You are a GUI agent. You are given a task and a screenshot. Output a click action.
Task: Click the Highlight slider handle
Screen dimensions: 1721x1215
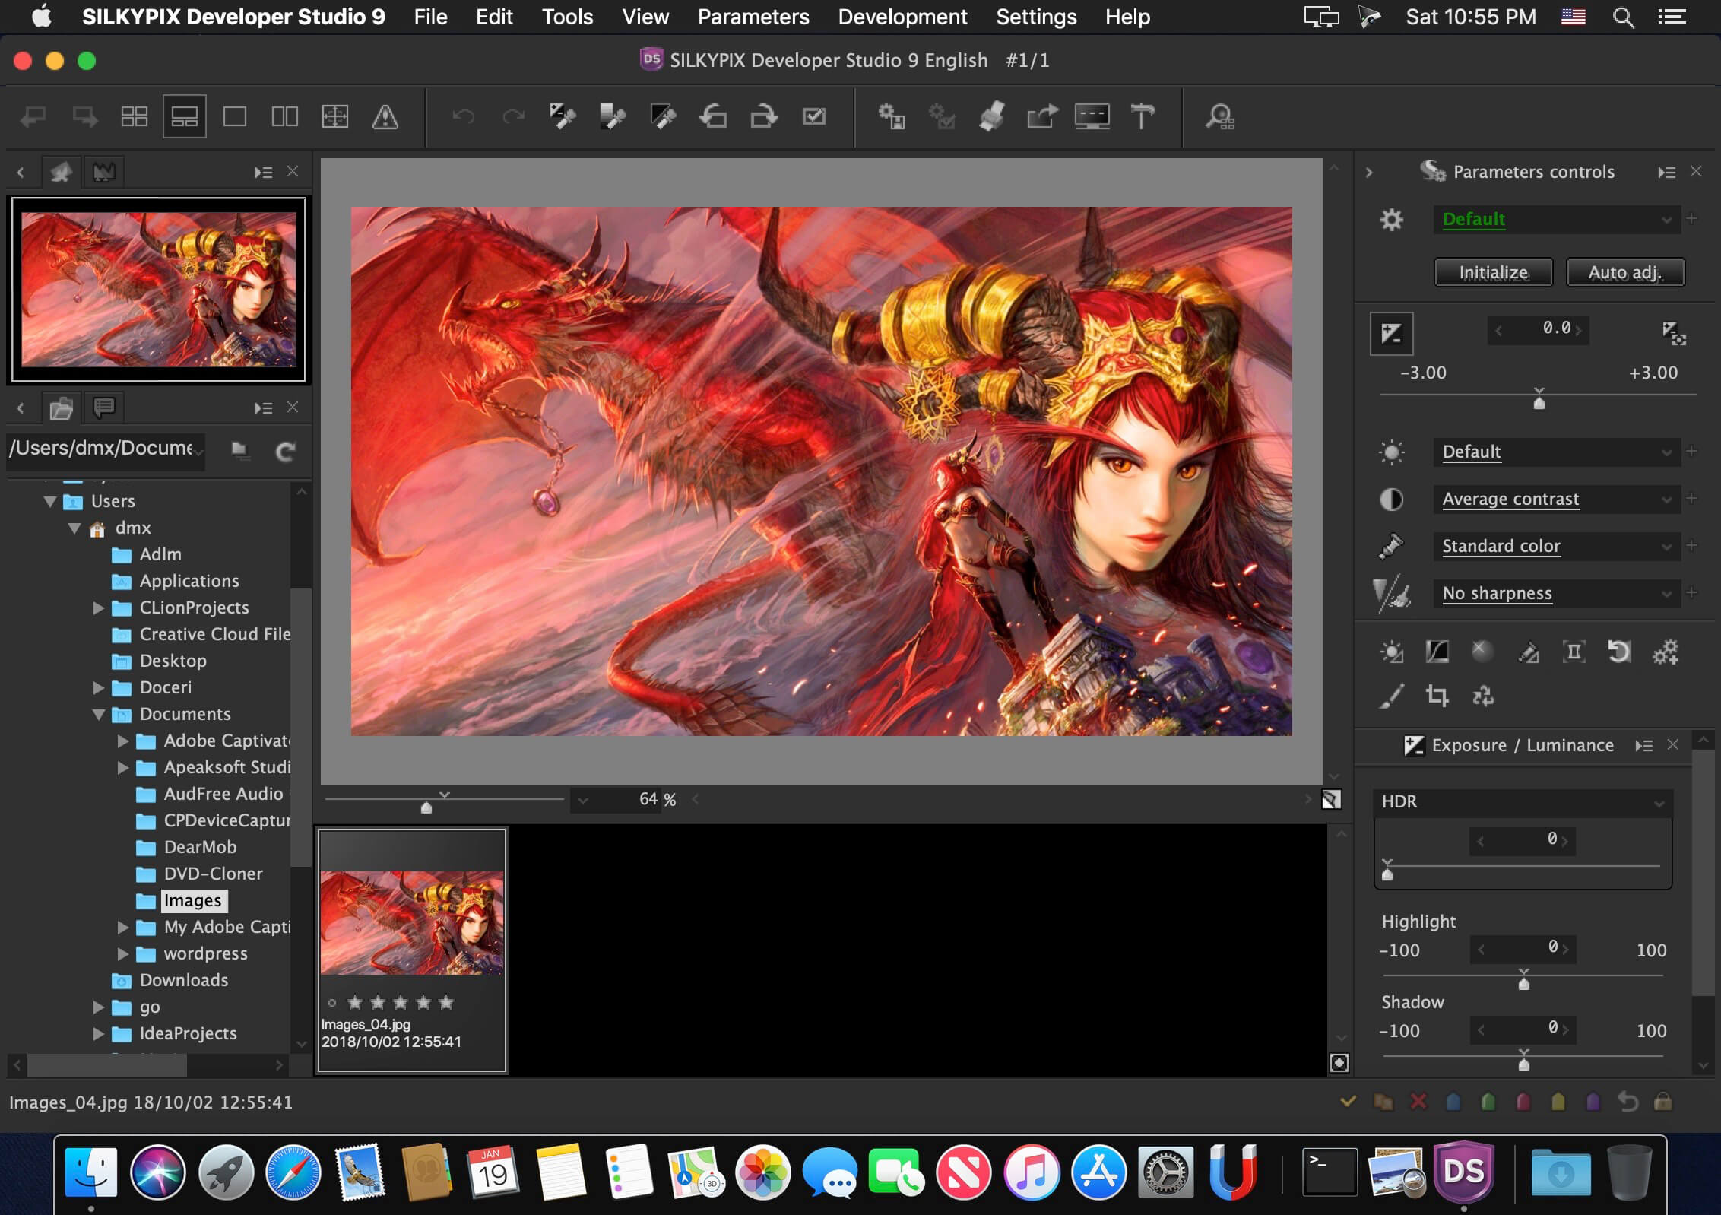tap(1523, 984)
